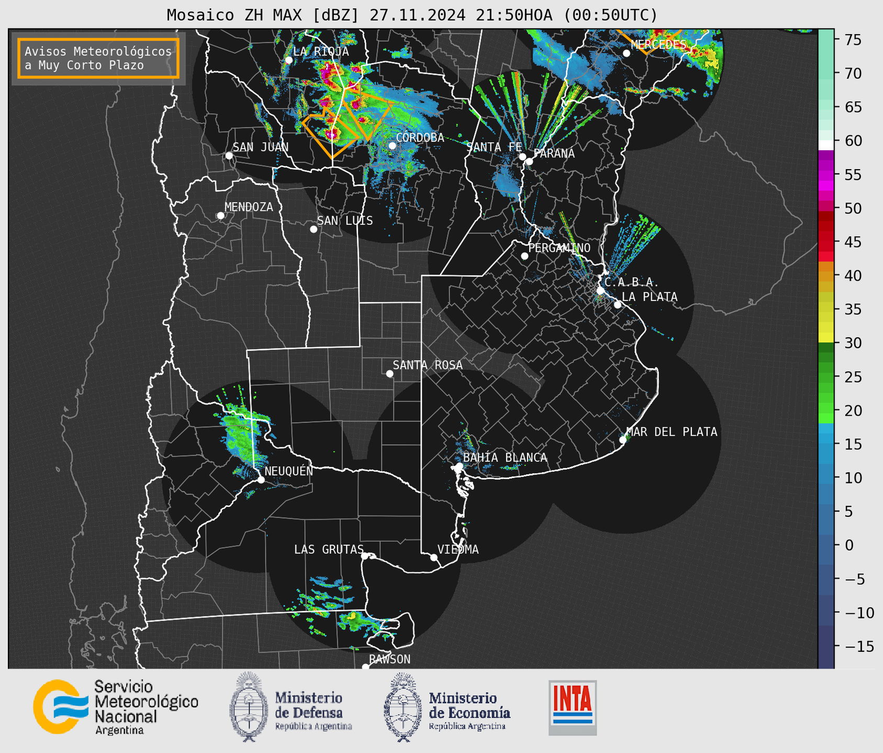The image size is (883, 753).
Task: Click the LAS GRUTAS city marker dot
Action: point(365,556)
